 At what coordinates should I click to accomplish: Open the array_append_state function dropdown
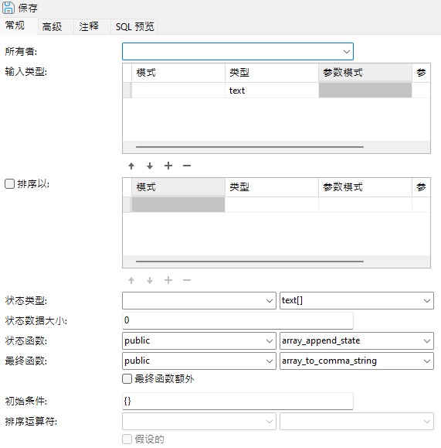click(357, 340)
